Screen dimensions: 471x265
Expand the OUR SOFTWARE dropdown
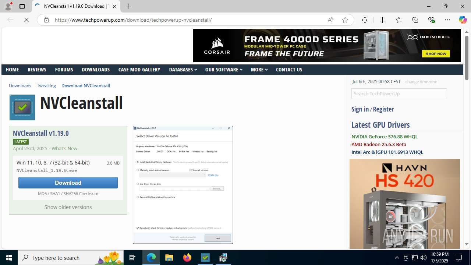[x=224, y=70]
